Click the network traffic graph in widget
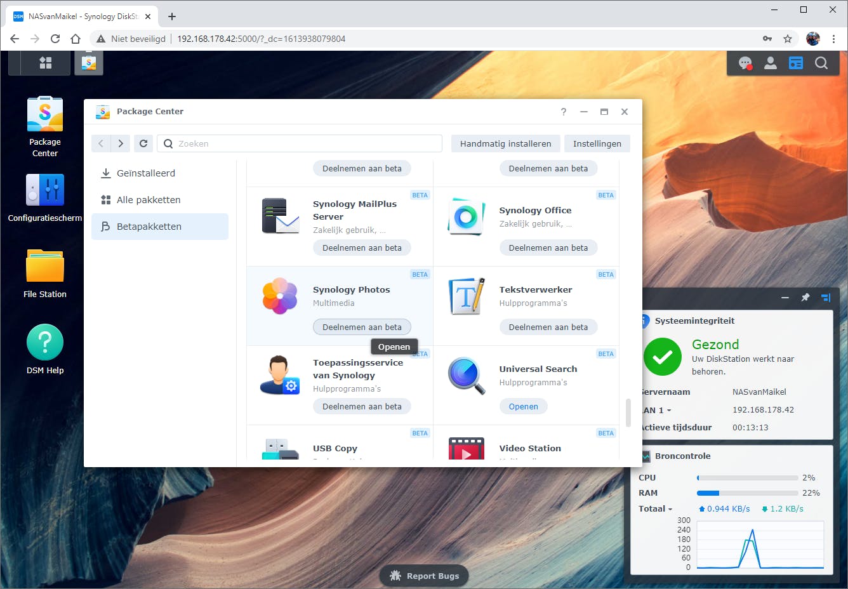This screenshot has height=589, width=848. coord(760,545)
